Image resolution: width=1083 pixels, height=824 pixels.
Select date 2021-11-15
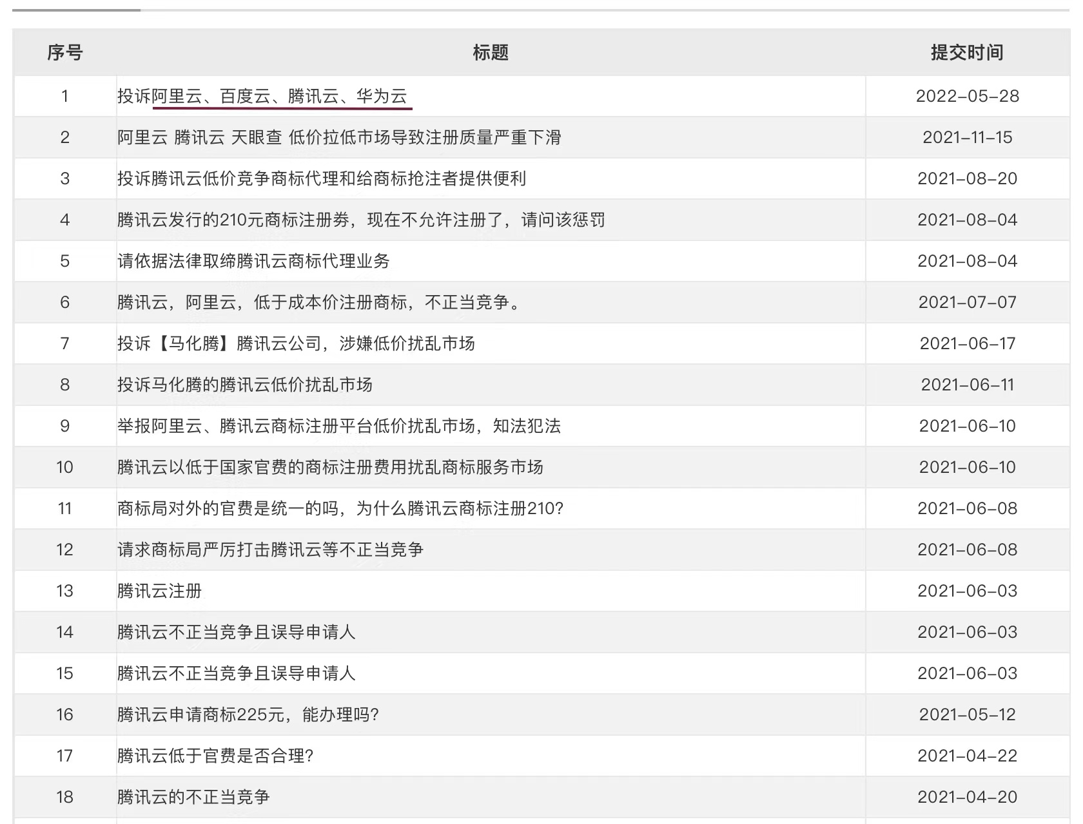click(x=968, y=137)
